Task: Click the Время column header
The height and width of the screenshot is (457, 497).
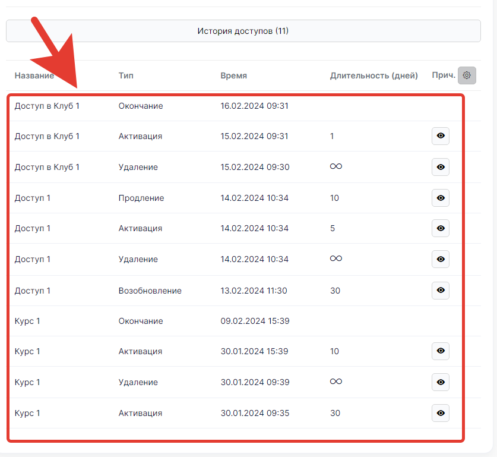Action: tap(233, 75)
